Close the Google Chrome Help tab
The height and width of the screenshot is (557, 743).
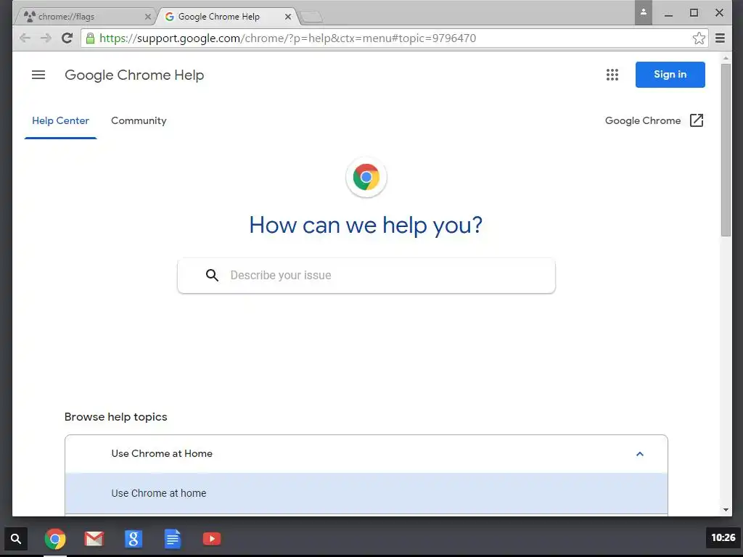click(287, 17)
